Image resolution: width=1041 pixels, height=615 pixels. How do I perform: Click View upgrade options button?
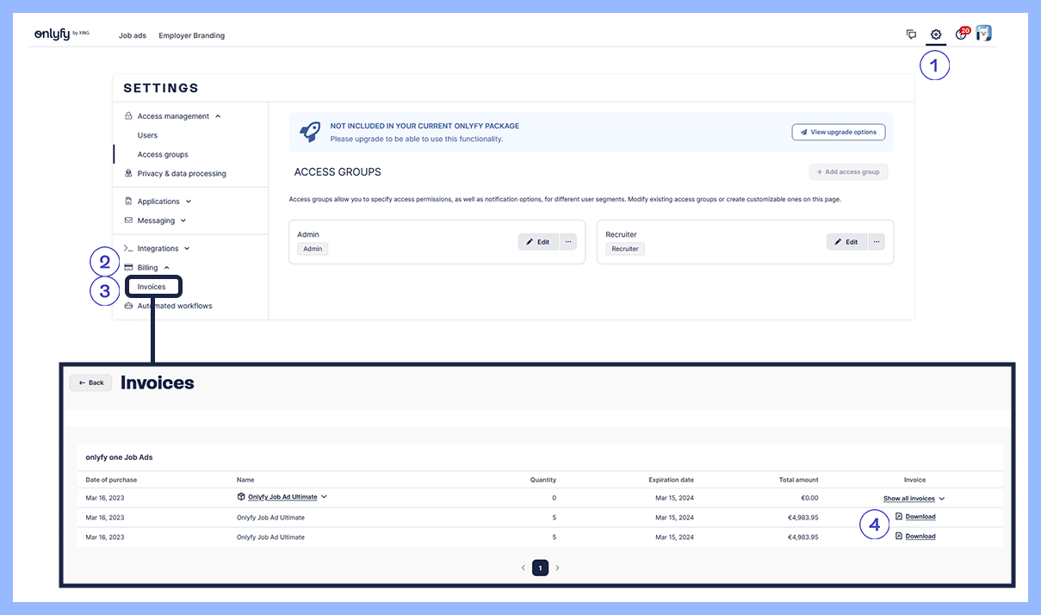[x=838, y=132]
